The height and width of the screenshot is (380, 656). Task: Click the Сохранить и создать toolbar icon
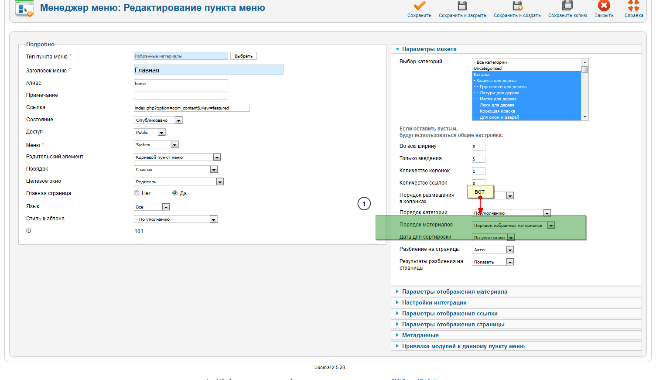(517, 6)
